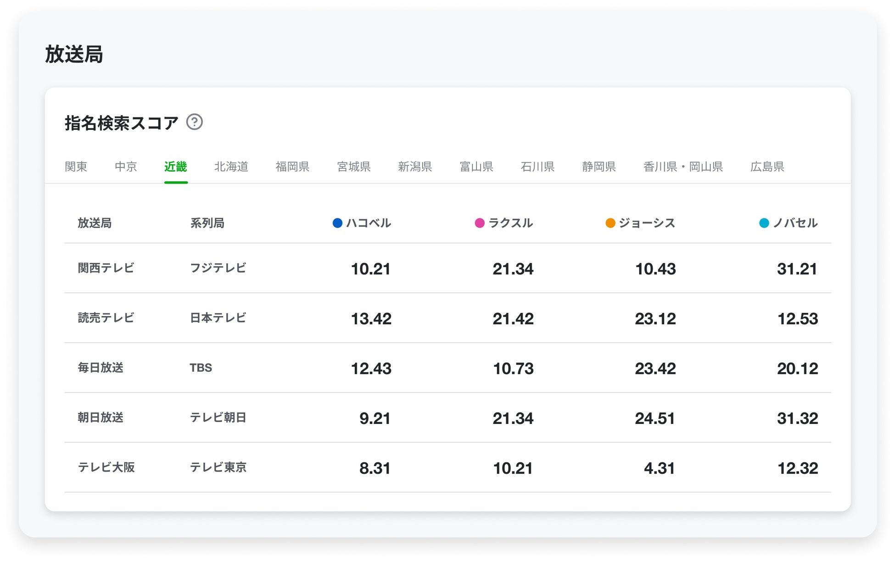Viewport: 895px width, 562px height.
Task: Select the 宮城県 tab
Action: pos(353,167)
